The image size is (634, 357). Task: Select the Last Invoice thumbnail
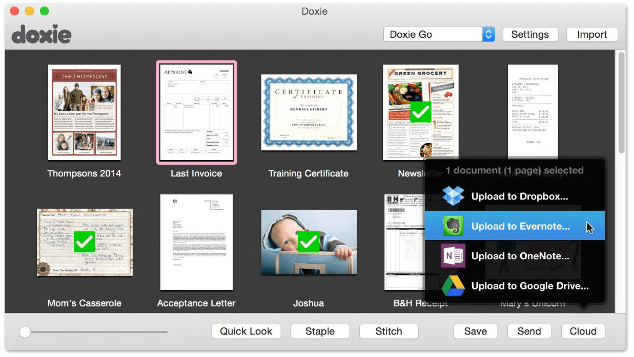196,112
